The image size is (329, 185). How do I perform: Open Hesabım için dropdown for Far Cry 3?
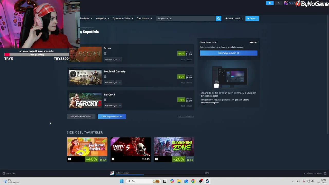tap(113, 106)
